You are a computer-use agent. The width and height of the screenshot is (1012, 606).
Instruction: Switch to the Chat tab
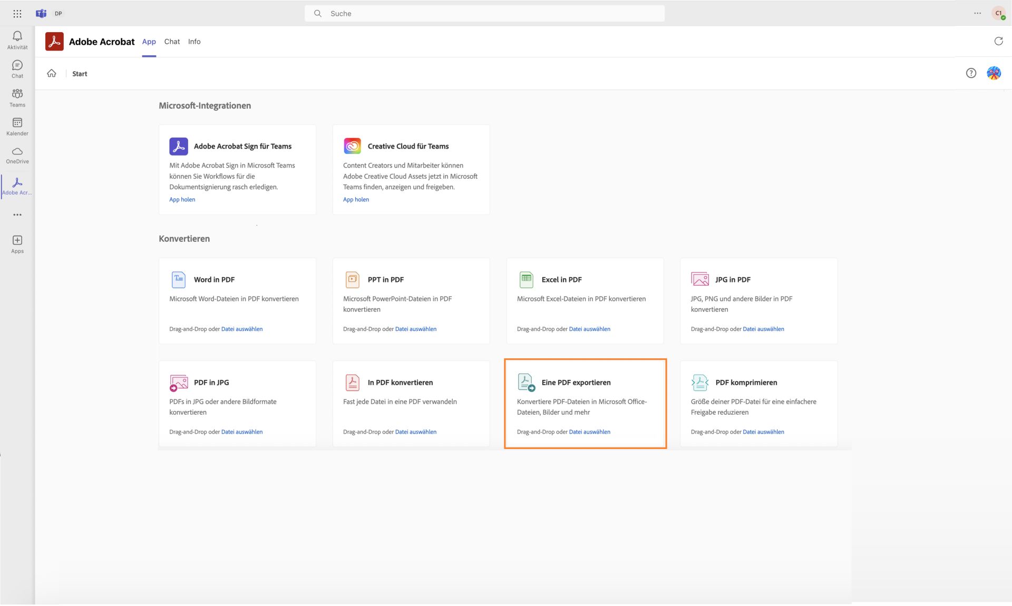point(172,42)
